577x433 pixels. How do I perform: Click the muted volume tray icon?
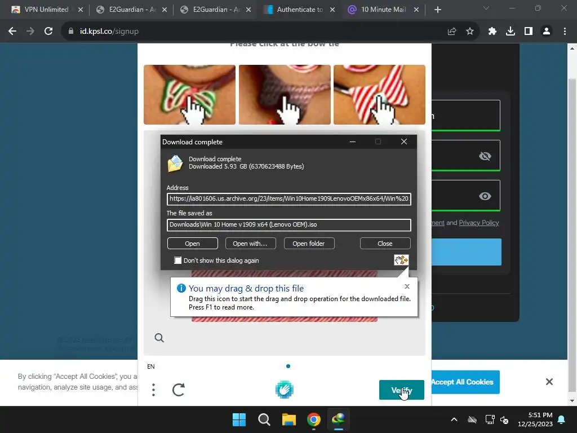tap(504, 419)
